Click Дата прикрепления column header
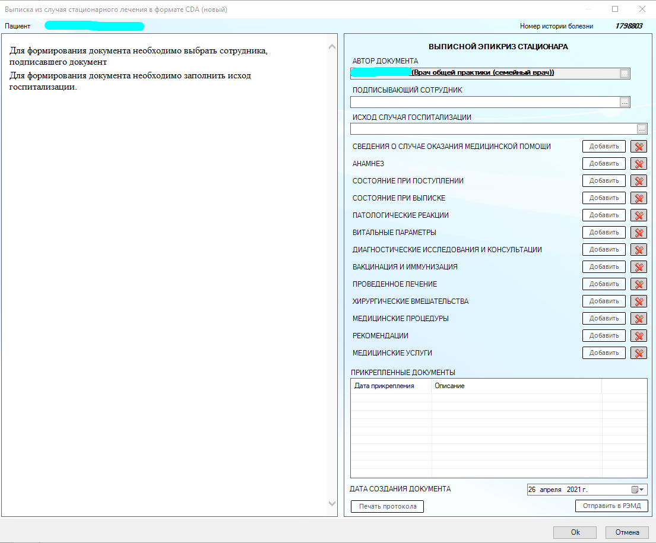Viewport: 656px width, 543px height. pyautogui.click(x=391, y=386)
